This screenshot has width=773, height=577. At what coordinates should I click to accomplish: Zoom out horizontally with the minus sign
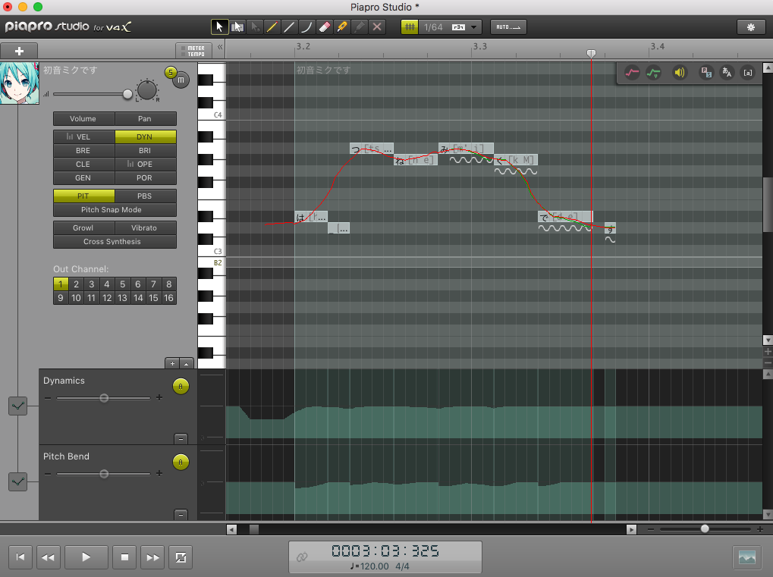pos(651,529)
